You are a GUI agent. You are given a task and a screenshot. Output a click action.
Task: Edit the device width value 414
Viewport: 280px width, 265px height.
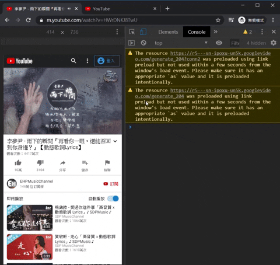point(50,32)
